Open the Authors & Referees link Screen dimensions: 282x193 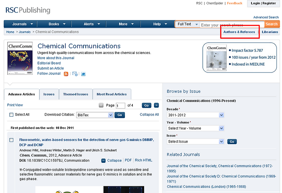[239, 32]
